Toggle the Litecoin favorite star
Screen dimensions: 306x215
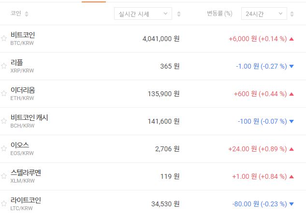[4, 204]
